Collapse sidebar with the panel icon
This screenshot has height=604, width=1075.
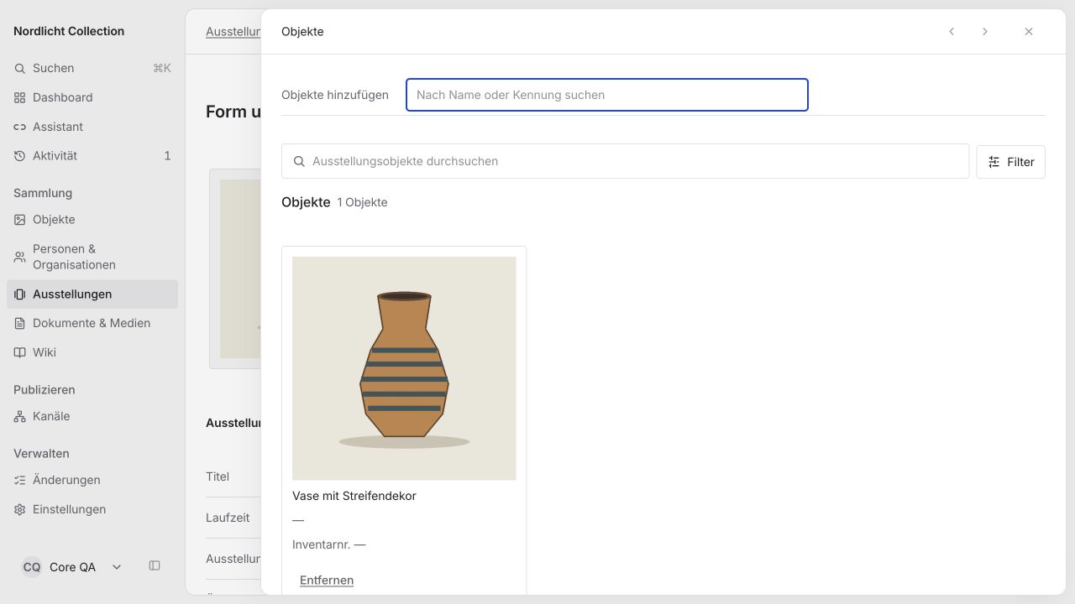tap(155, 566)
